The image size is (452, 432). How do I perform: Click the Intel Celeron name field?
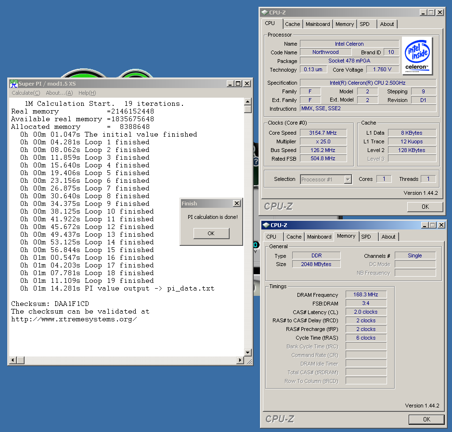coord(349,44)
